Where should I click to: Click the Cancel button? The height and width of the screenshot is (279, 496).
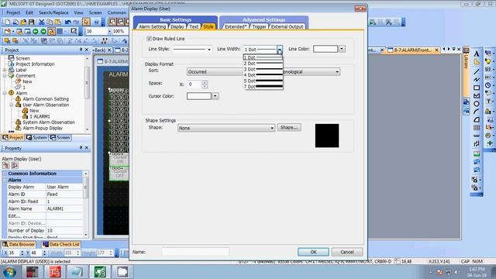[x=347, y=252]
